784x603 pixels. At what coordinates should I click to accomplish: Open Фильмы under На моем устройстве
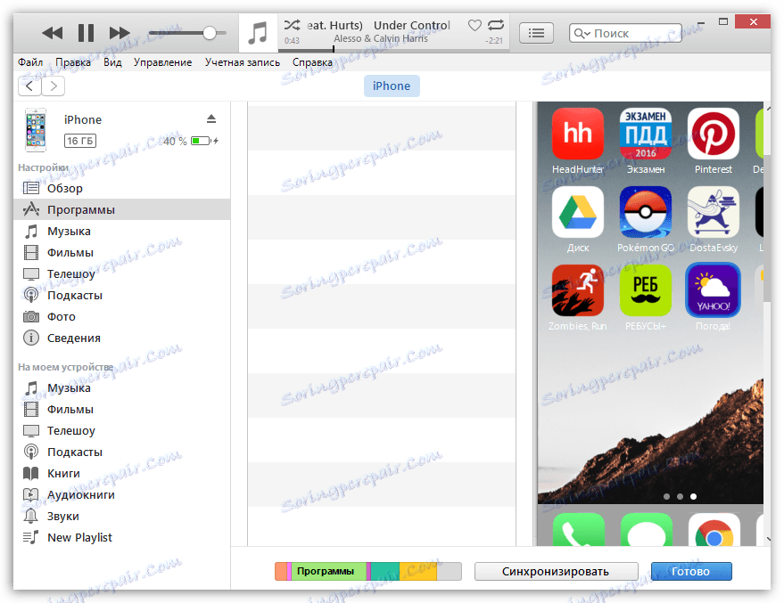(122, 410)
